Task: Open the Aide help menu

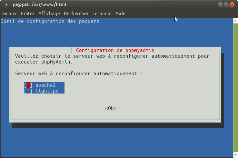Action: pos(120,14)
